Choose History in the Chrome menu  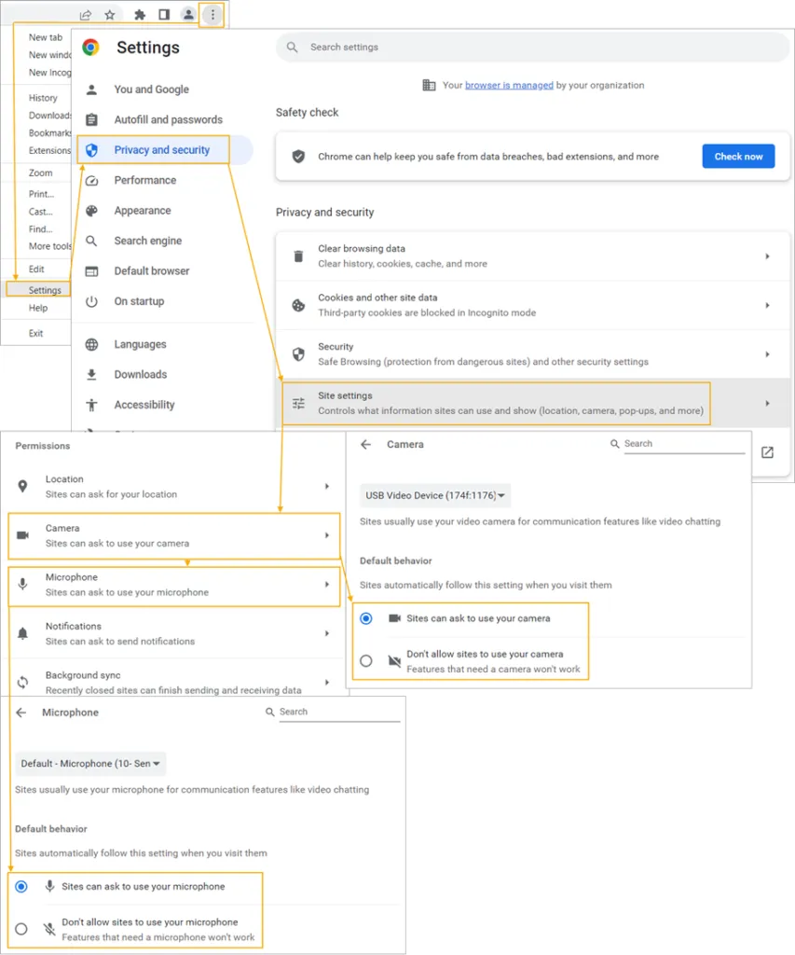tap(43, 98)
